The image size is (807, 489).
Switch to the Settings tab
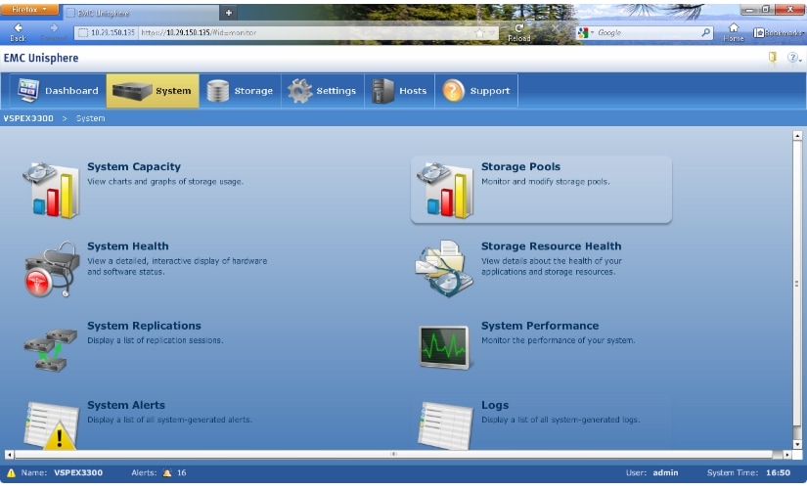pyautogui.click(x=323, y=91)
